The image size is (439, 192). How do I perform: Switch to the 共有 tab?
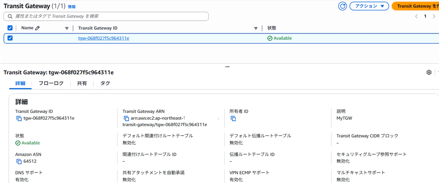82,83
